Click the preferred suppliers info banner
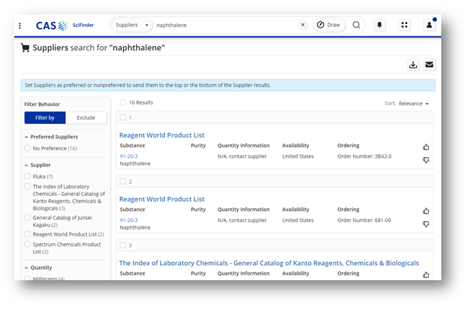The image size is (470, 309). point(228,85)
